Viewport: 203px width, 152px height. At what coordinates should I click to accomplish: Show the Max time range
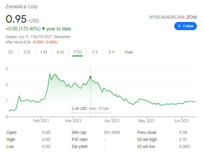(129, 52)
